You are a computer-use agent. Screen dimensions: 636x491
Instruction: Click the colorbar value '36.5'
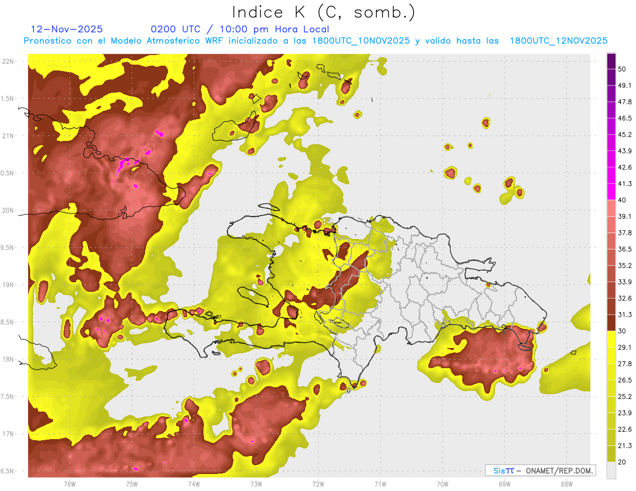(624, 249)
